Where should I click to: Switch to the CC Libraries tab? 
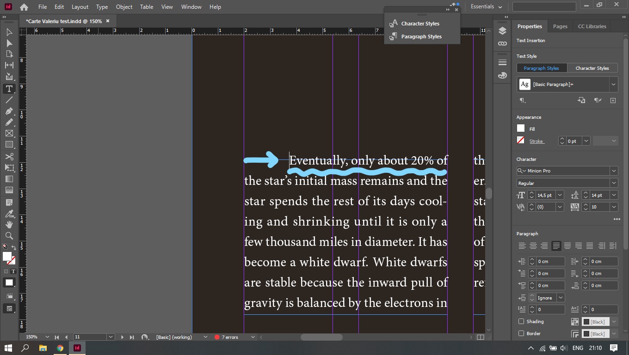pos(592,26)
